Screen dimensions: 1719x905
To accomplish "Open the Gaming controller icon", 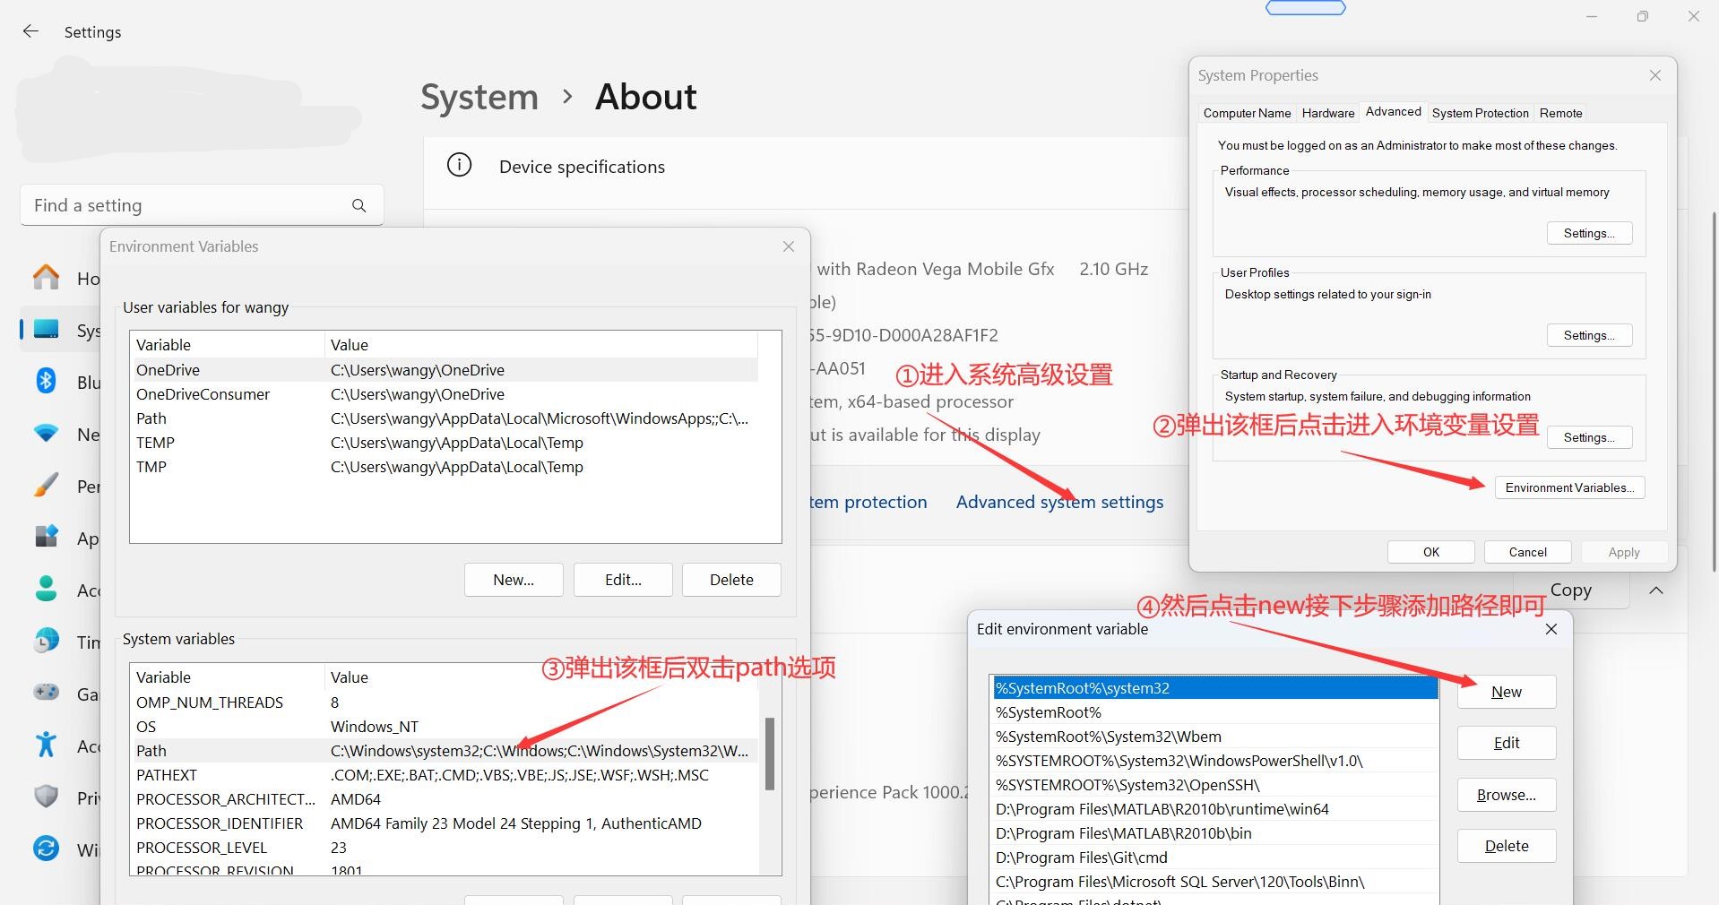I will pos(46,694).
